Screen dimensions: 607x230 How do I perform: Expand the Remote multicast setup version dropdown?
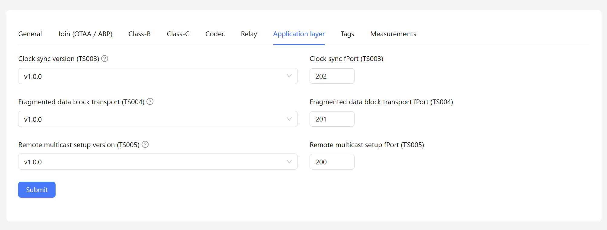coord(158,162)
